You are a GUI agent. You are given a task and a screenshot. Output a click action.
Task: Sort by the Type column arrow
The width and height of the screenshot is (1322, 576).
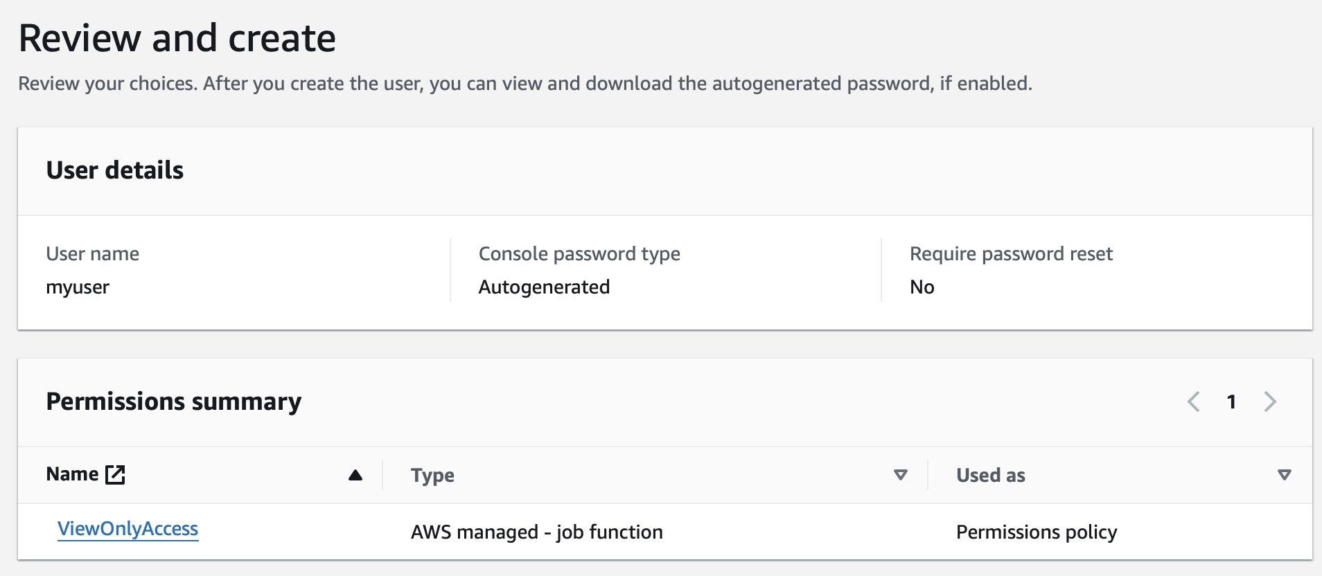click(x=900, y=475)
